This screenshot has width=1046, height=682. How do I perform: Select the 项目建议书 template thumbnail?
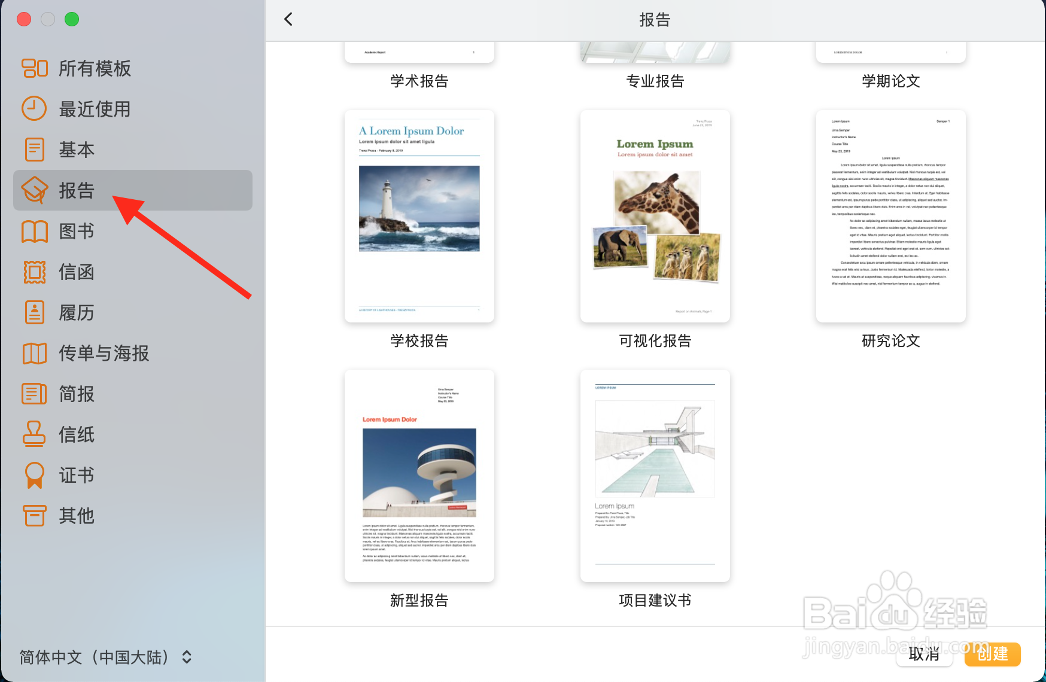(x=655, y=475)
